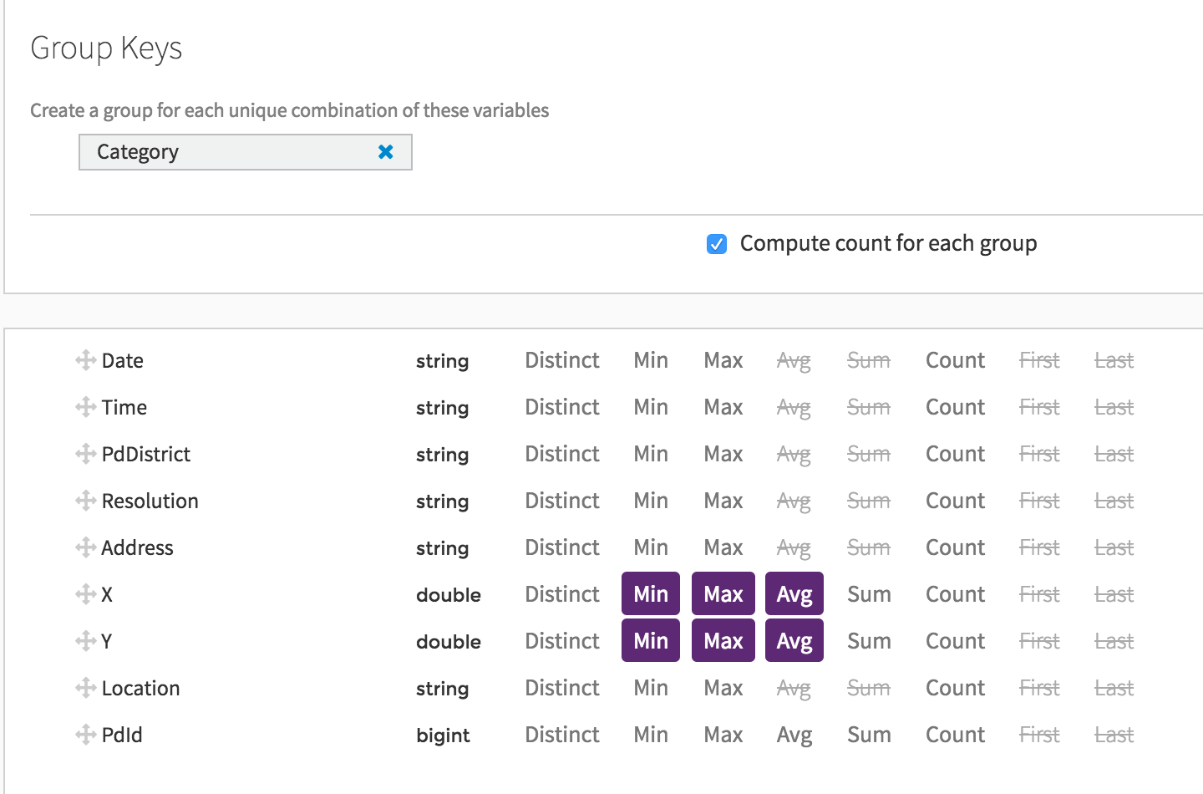The height and width of the screenshot is (794, 1203).
Task: Enable Min for Date column
Action: pyautogui.click(x=651, y=360)
